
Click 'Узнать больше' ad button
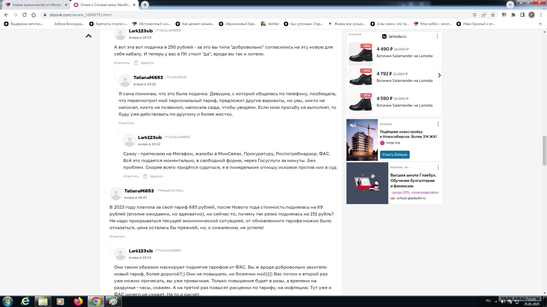click(x=395, y=155)
